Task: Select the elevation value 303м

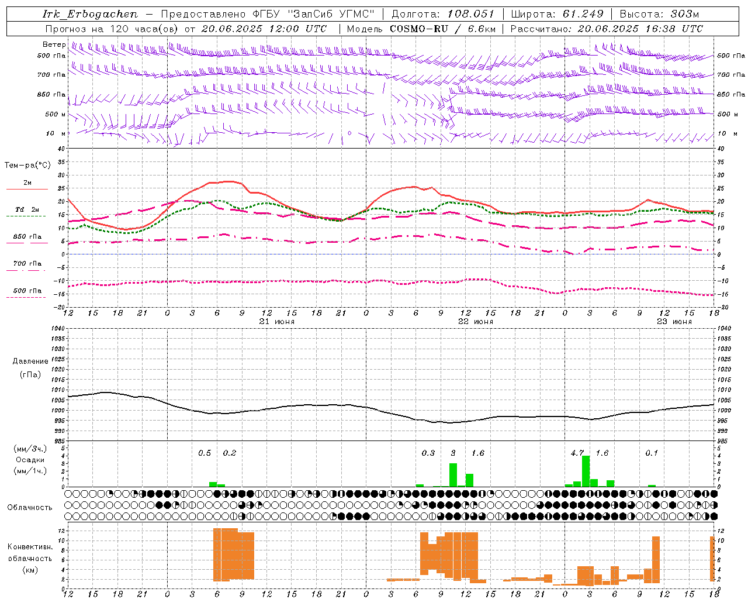Action: pyautogui.click(x=685, y=14)
